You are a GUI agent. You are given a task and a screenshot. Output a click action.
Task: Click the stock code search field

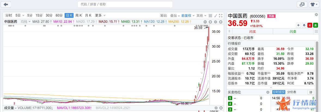point(125,4)
